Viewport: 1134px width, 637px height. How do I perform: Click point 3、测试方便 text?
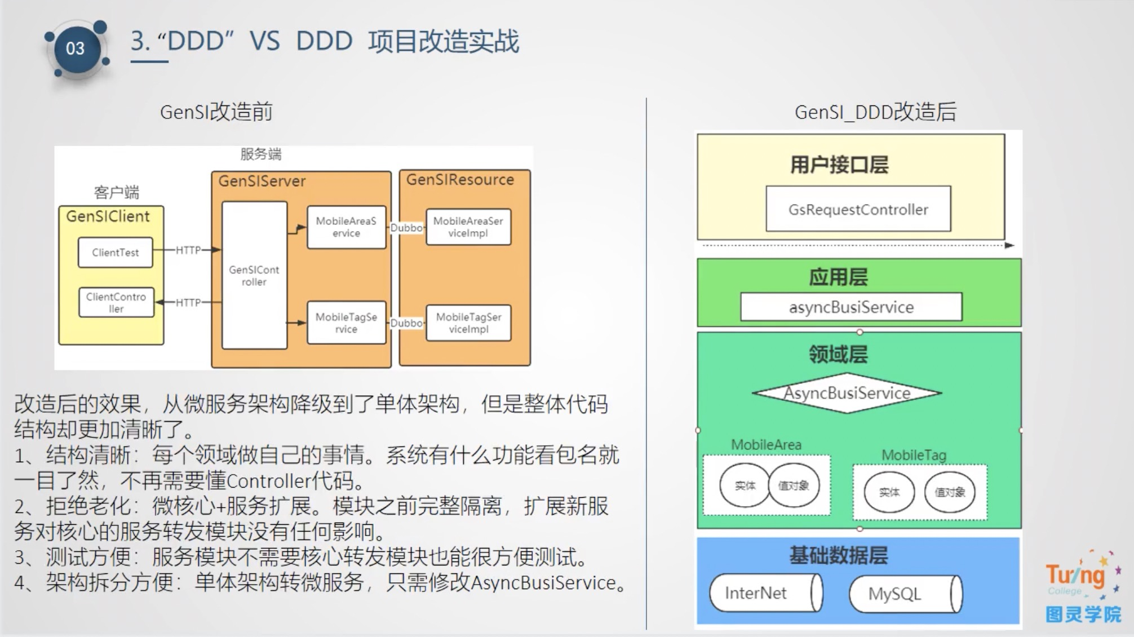point(300,557)
